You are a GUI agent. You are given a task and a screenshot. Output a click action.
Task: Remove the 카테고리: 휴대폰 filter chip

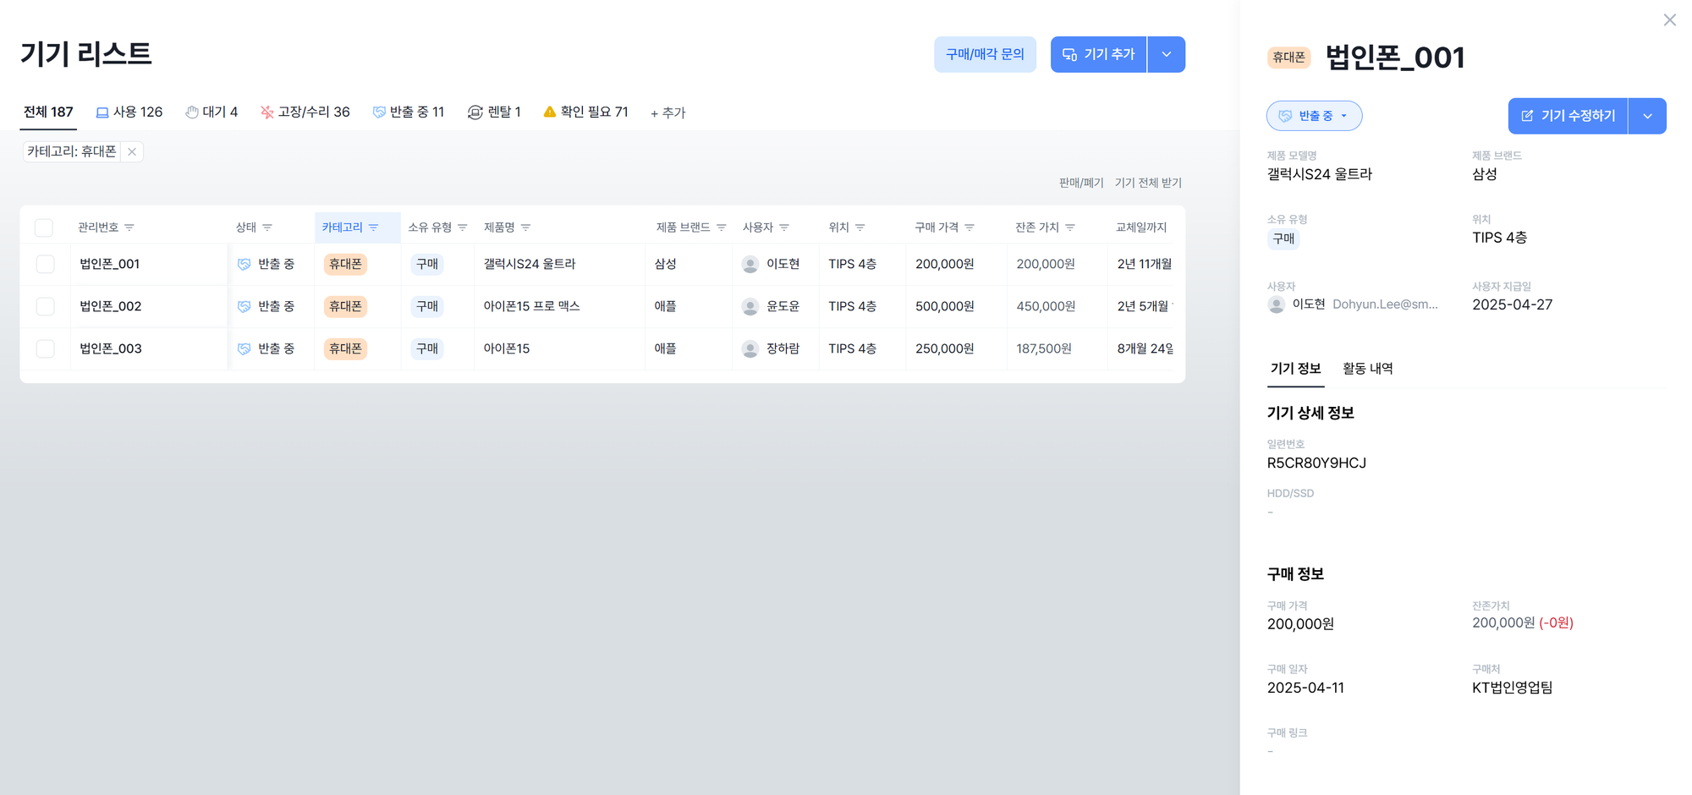click(x=132, y=152)
